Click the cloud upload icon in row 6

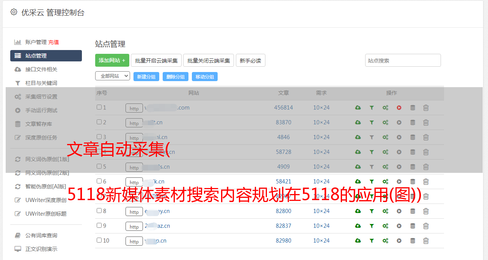[358, 182]
